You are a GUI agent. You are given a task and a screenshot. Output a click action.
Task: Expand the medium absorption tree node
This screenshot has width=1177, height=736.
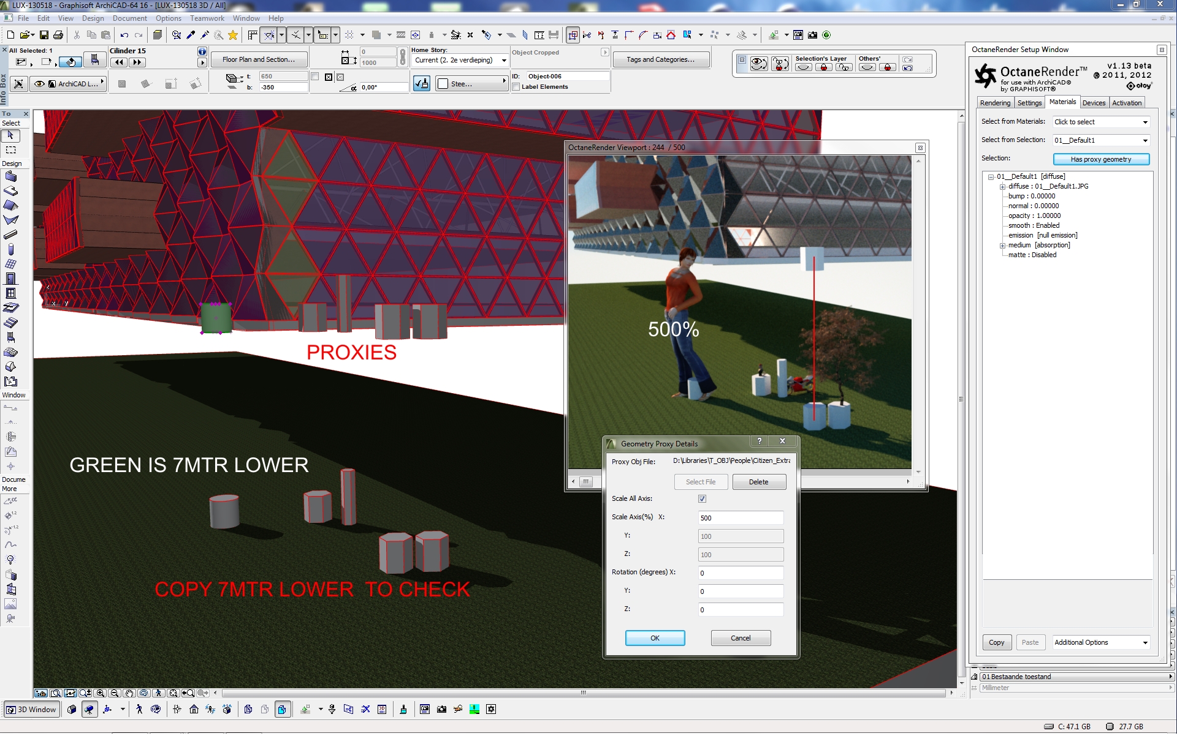[1002, 246]
